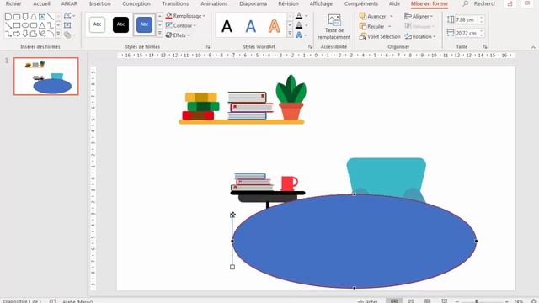Select the oval shape in shapes gallery
Image resolution: width=539 pixels, height=303 pixels.
coord(25,25)
